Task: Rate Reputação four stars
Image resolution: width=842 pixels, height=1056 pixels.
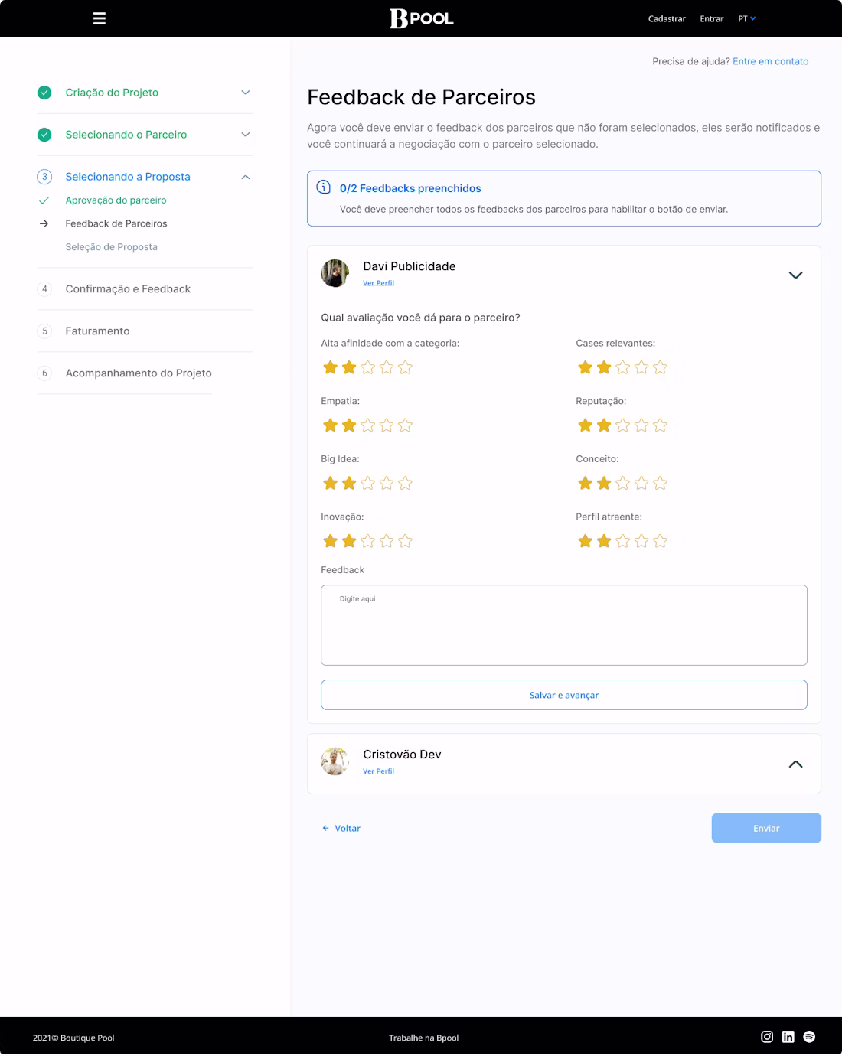Action: tap(641, 425)
